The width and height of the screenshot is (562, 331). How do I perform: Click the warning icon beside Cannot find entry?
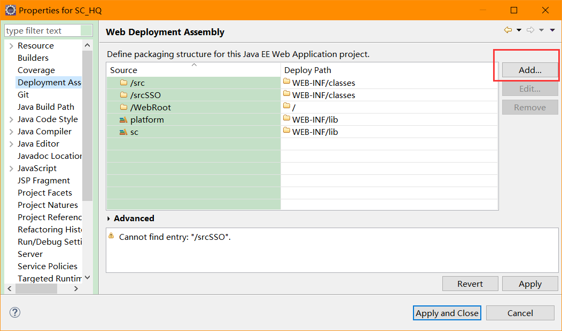pos(111,236)
